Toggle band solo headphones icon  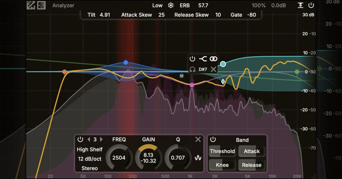pos(192,70)
